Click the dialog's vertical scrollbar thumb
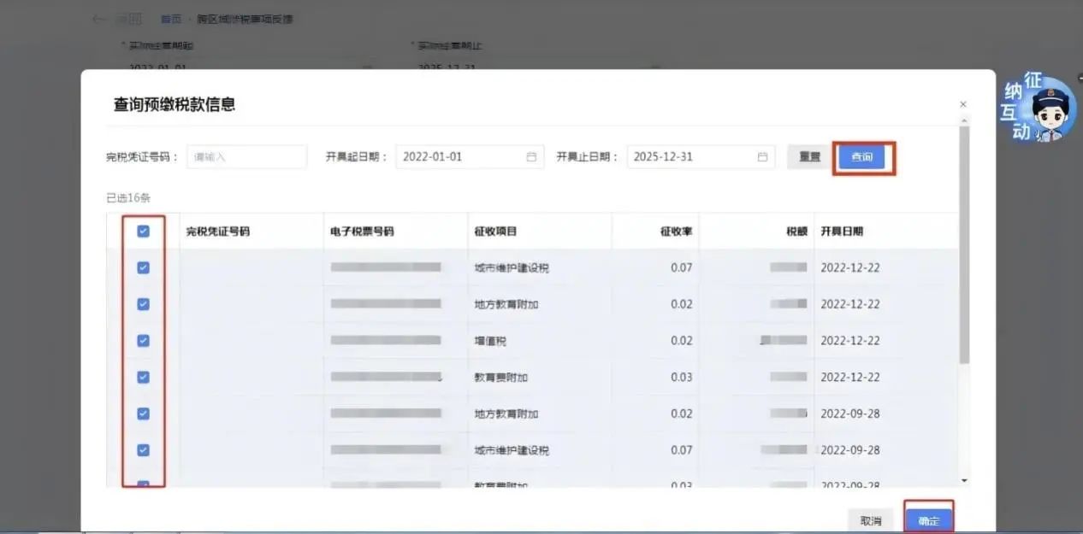Image resolution: width=1083 pixels, height=534 pixels. pyautogui.click(x=964, y=245)
